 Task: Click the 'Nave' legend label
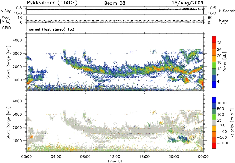224,20
